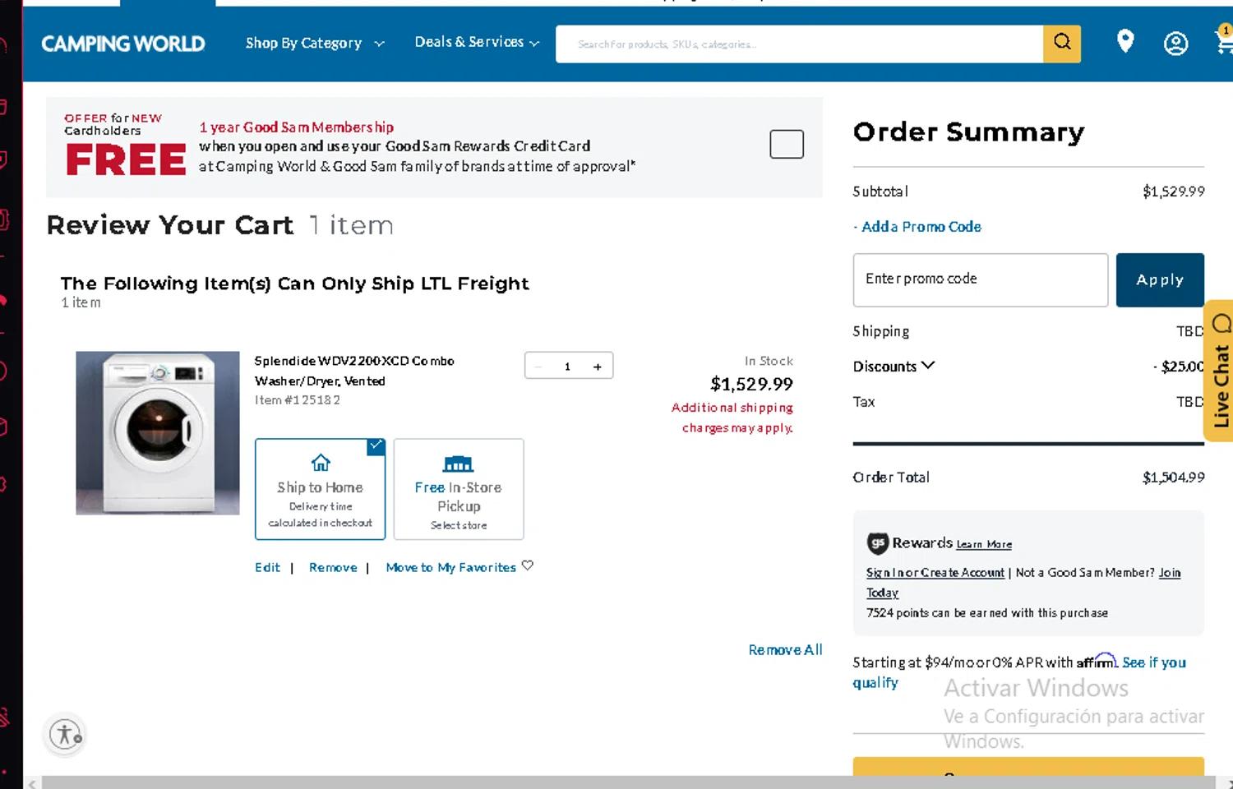Click the Edit link for the washer

(267, 567)
